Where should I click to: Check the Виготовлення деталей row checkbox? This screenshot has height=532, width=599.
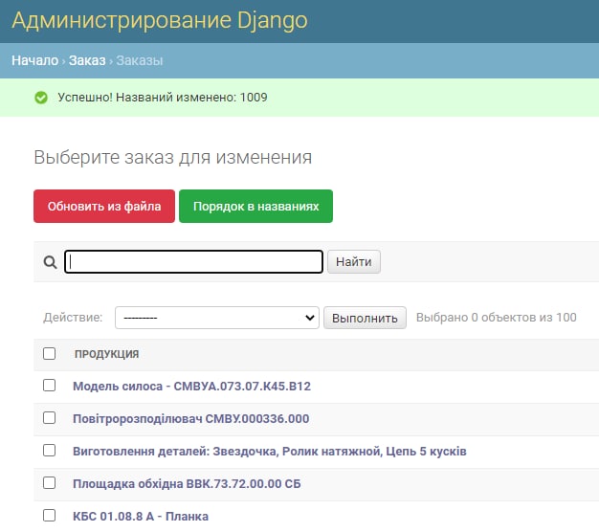(50, 451)
